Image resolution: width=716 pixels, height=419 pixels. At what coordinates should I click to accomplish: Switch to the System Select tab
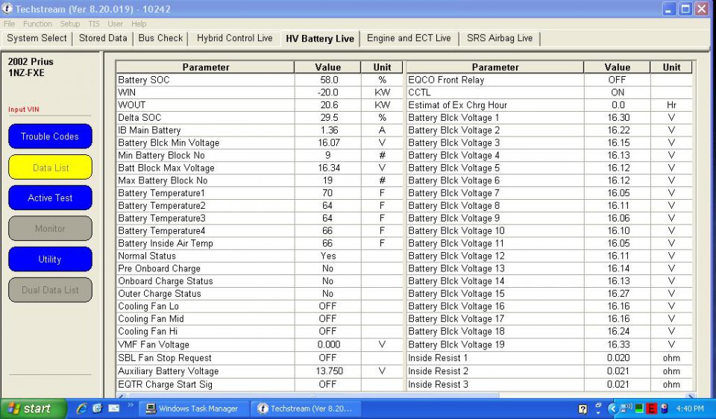[37, 38]
